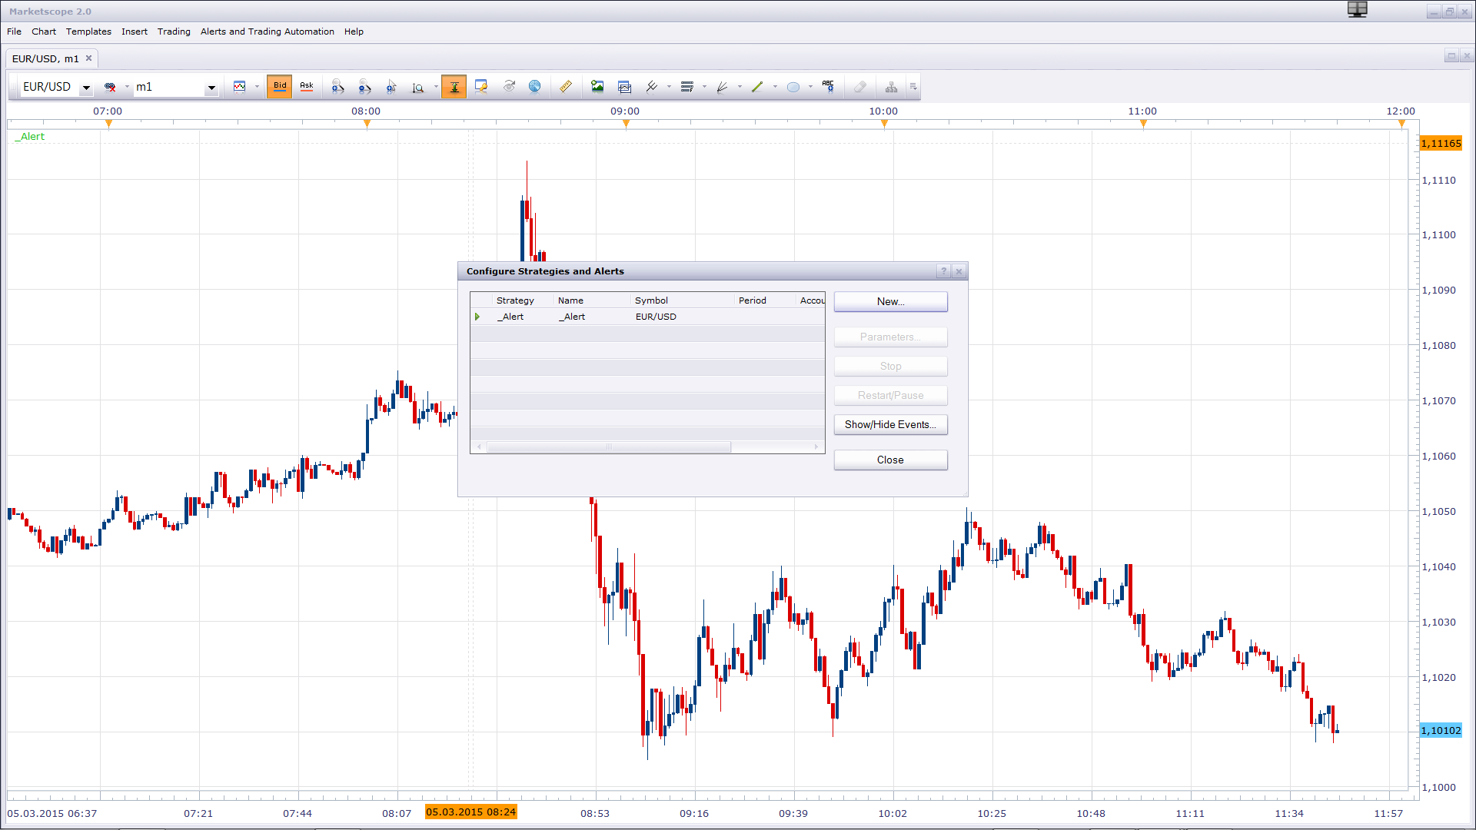Open the Templates menu
The image size is (1476, 830).
coord(88,32)
